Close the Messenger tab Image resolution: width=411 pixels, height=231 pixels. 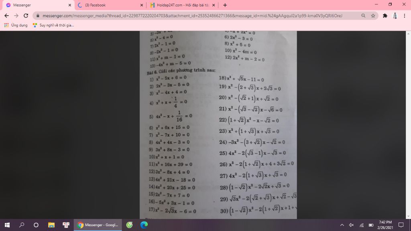(70, 5)
